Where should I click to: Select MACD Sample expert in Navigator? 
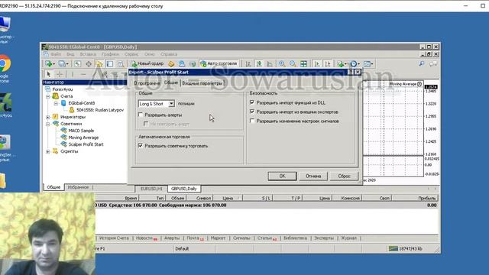point(81,131)
